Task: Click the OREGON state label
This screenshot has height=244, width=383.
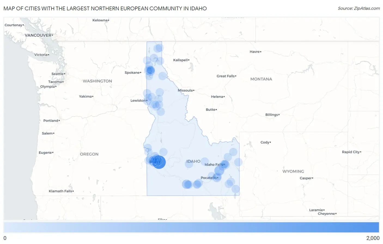Action: [89, 154]
